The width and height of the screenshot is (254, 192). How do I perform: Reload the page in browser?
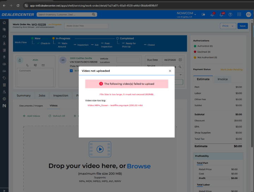(x=18, y=6)
